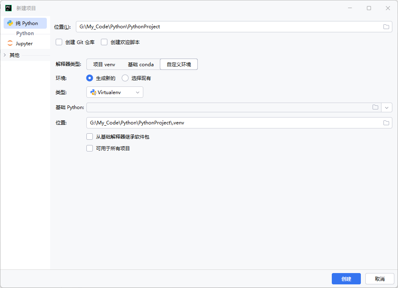
Task: Enable 创建 Git 仓库 checkbox
Action: [x=59, y=42]
